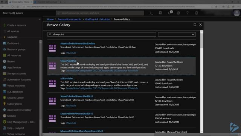The height and width of the screenshot is (136, 241).
Task: Open Virtual networks in the sidebar
Action: [16, 134]
